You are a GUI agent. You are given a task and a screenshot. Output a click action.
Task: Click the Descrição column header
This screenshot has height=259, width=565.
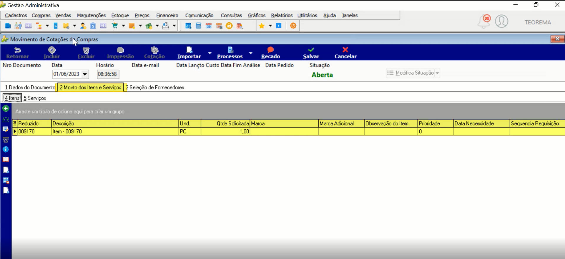115,123
